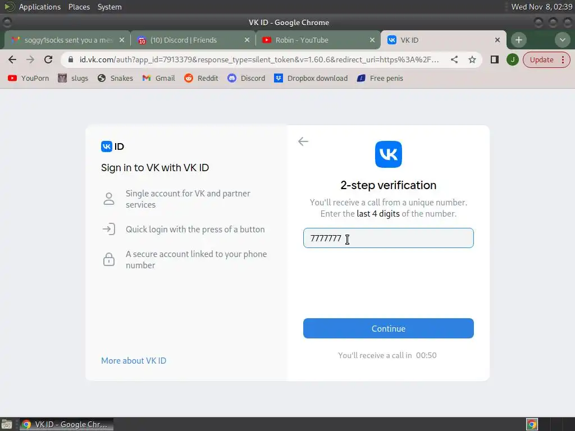Image resolution: width=575 pixels, height=431 pixels.
Task: Close the Robin - YouTube tab
Action: 372,40
